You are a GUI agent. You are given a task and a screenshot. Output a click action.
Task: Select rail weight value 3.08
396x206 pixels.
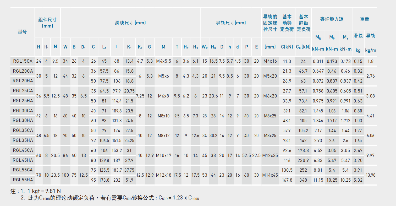tap(370, 96)
